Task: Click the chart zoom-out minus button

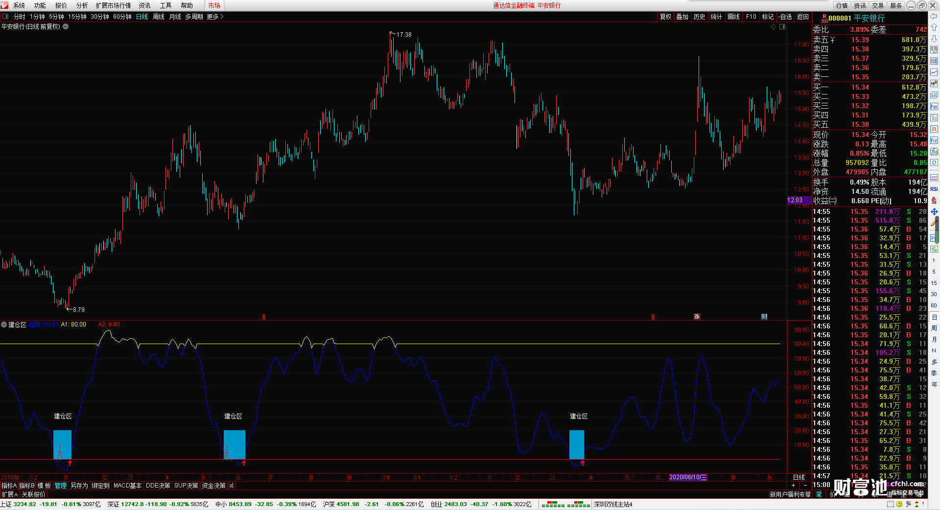Action: click(x=805, y=486)
